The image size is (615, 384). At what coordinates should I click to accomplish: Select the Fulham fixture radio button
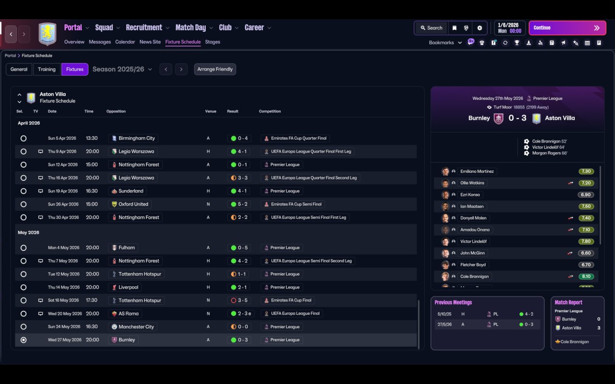click(x=24, y=248)
